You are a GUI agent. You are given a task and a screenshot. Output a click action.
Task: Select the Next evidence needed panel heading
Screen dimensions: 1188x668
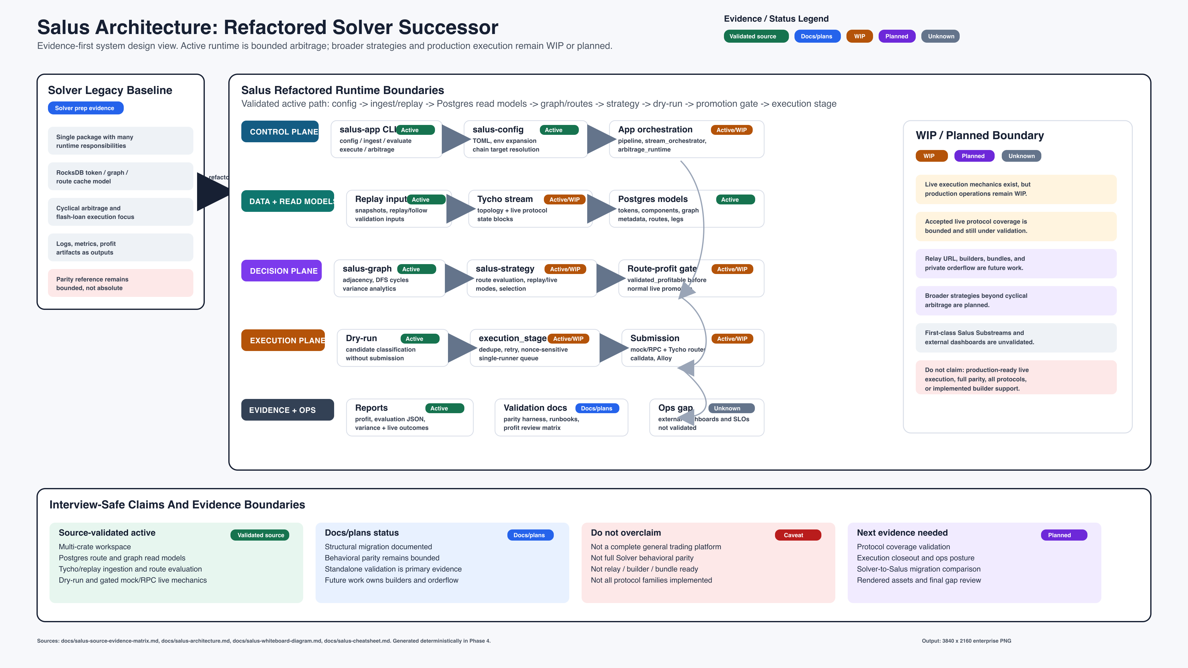pos(902,533)
